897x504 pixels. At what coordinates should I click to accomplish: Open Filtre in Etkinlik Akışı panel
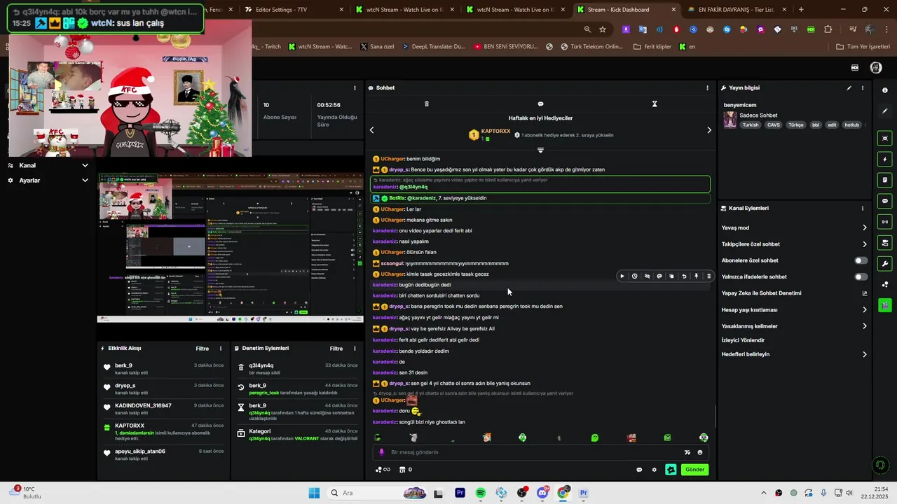pos(202,349)
